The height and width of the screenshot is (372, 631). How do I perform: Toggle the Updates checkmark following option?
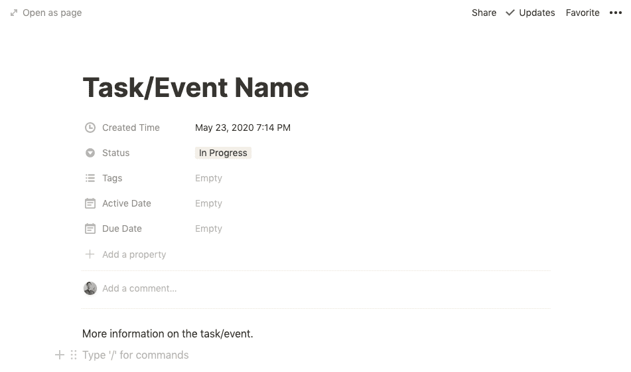pos(530,13)
